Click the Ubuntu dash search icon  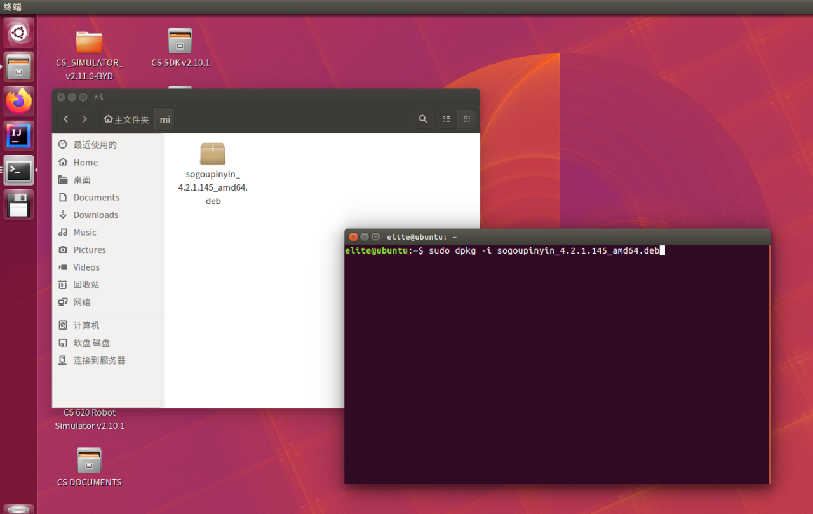[18, 33]
